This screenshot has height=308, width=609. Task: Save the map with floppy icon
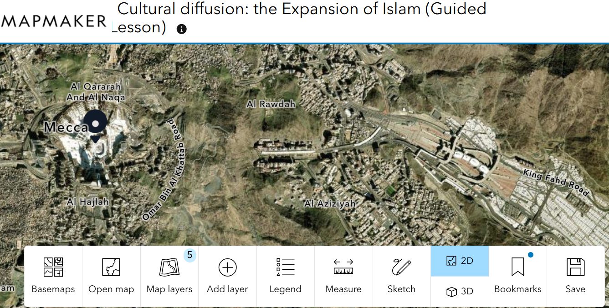575,276
